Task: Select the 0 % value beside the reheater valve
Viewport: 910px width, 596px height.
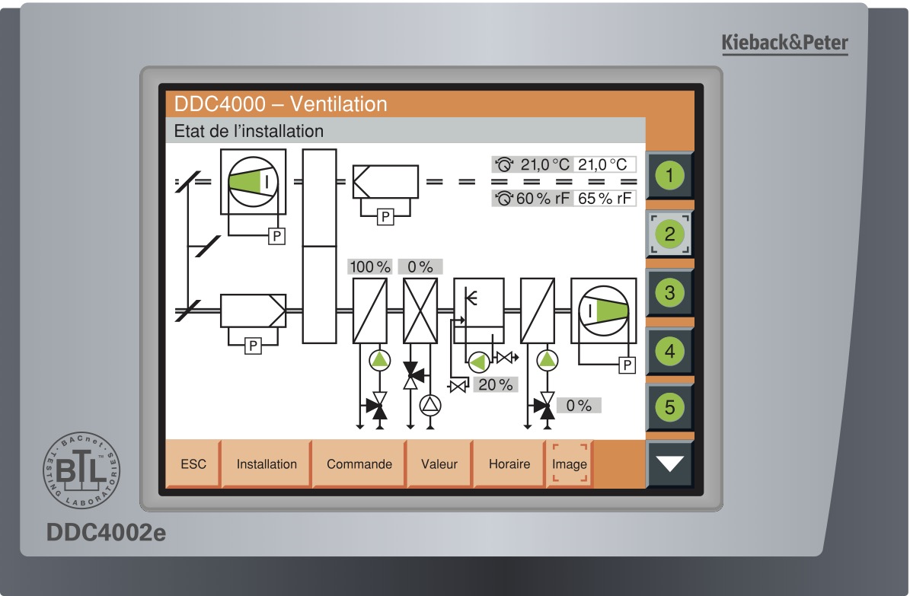Action: (x=580, y=405)
